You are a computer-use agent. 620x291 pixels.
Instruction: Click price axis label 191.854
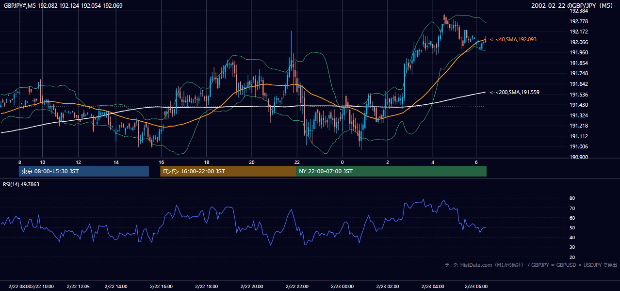click(579, 63)
